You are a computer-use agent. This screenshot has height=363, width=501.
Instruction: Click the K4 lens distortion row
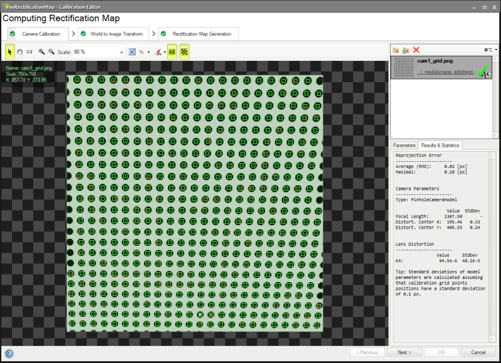(x=438, y=261)
